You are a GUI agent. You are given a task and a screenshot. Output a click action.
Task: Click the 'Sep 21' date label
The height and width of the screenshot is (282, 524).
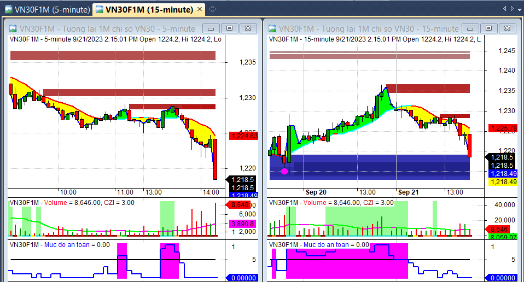[x=408, y=192]
